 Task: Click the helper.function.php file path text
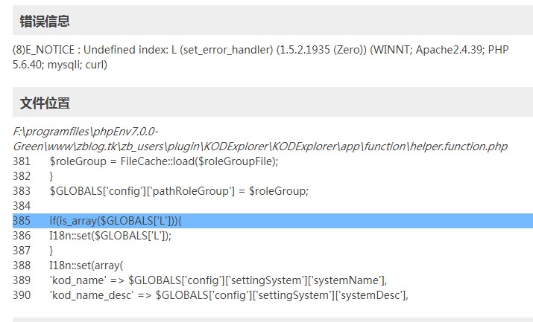(x=260, y=139)
